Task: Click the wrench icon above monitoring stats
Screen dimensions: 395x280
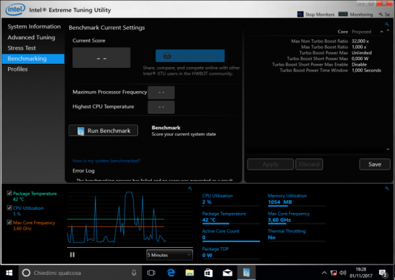Action: click(387, 188)
